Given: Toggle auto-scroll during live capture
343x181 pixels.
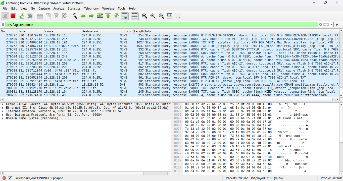Looking at the screenshot, I should (125, 16).
